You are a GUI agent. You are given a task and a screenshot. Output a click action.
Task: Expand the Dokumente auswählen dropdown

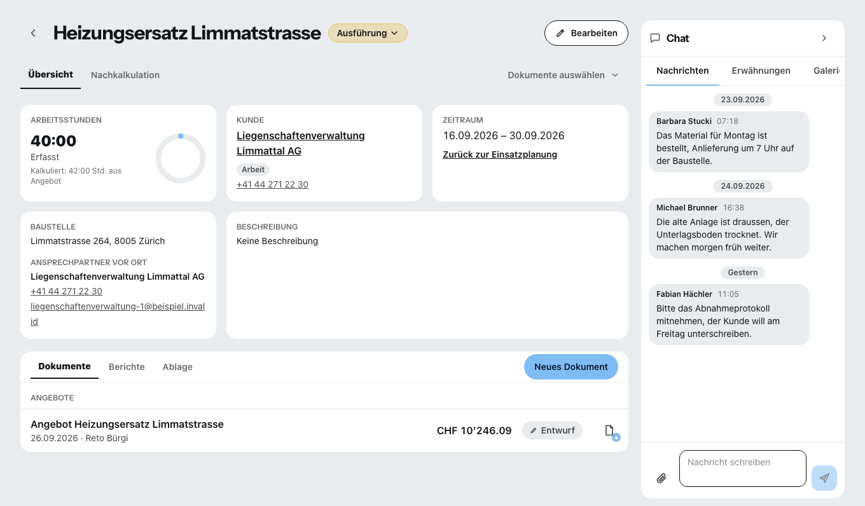point(563,75)
